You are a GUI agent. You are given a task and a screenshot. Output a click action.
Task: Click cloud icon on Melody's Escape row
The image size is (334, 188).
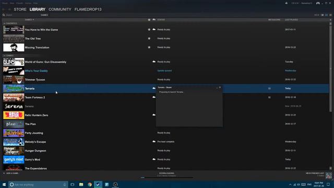coord(154,142)
